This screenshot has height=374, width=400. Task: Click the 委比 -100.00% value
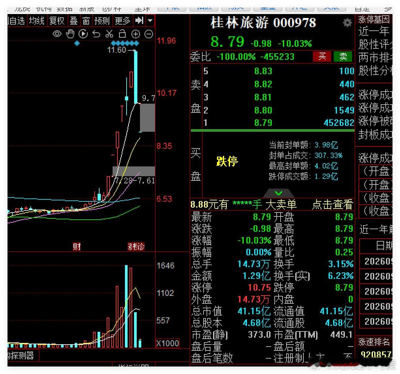pos(236,57)
